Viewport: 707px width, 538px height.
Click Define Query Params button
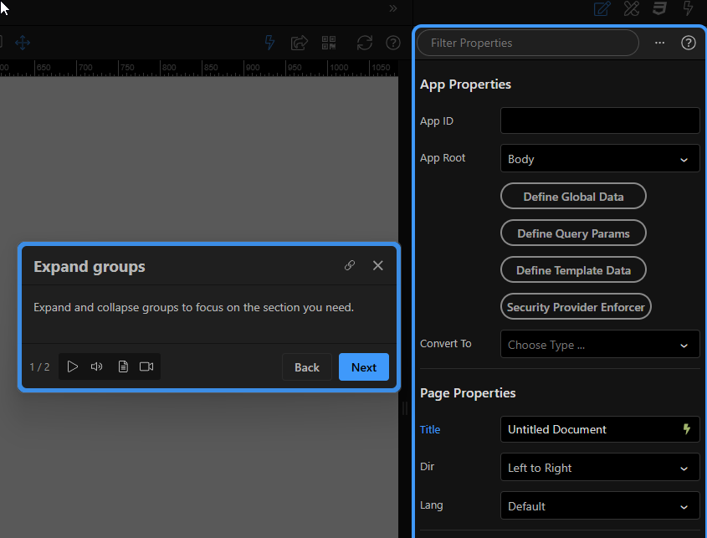pyautogui.click(x=573, y=233)
